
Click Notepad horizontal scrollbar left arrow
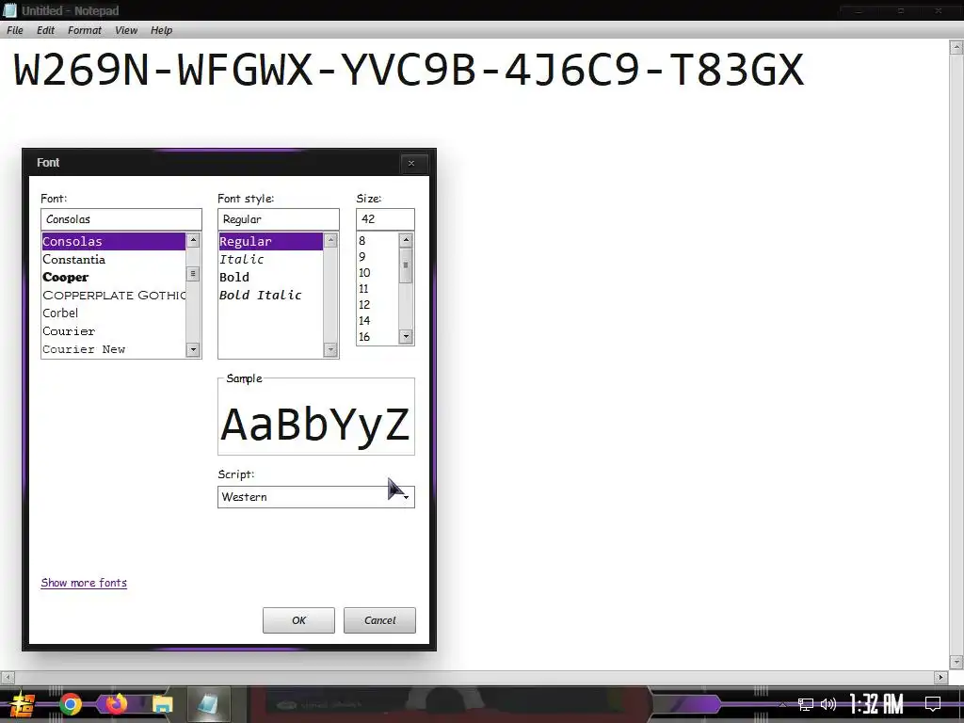tap(8, 677)
